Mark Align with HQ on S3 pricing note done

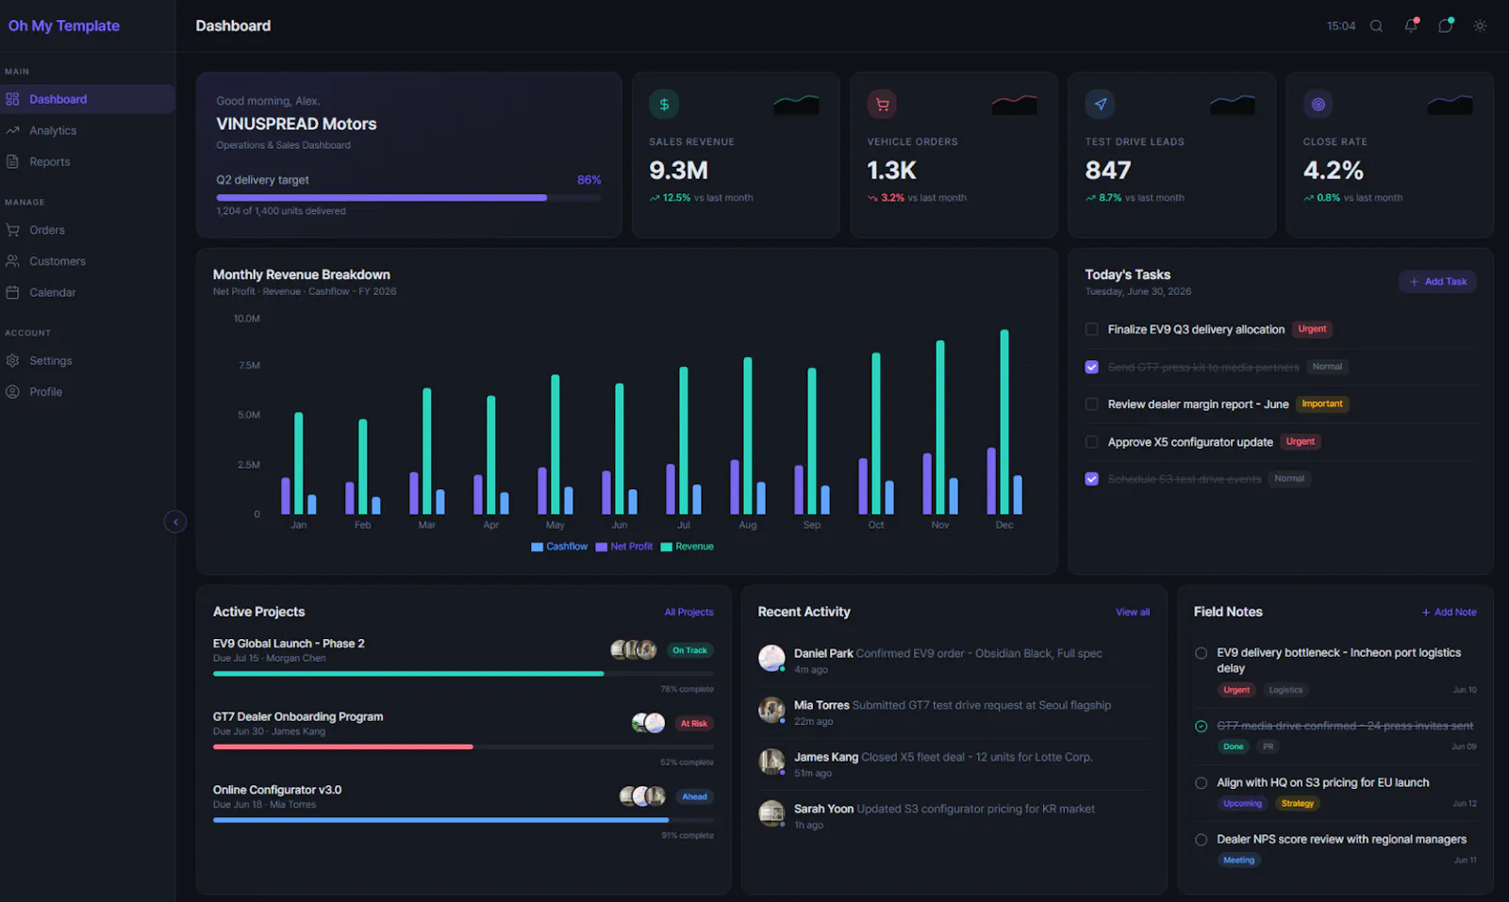1201,783
